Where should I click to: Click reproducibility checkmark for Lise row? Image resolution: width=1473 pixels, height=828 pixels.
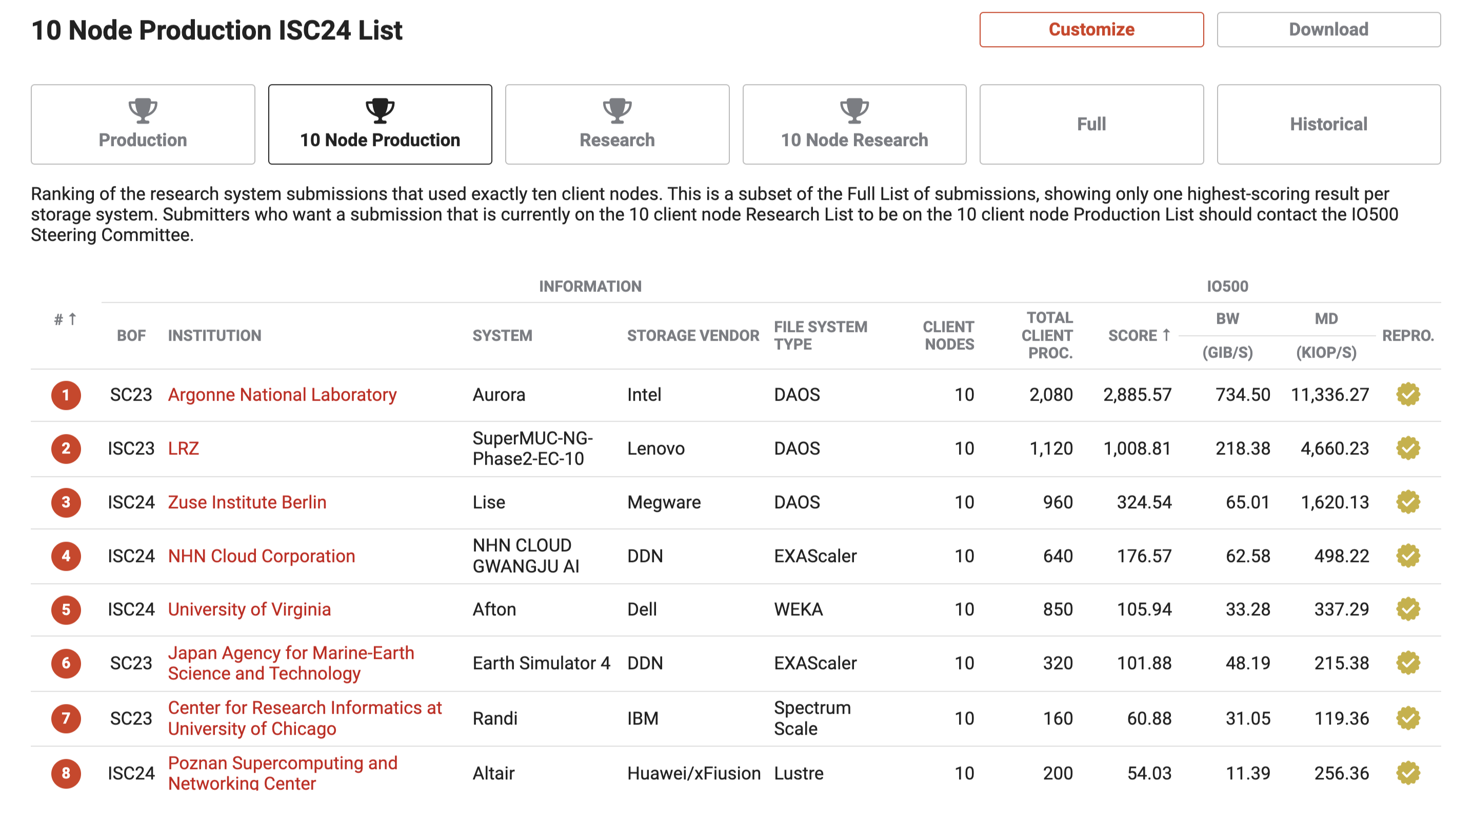(1408, 502)
